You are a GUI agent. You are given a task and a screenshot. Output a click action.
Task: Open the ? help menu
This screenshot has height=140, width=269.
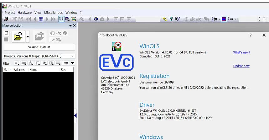point(81,13)
